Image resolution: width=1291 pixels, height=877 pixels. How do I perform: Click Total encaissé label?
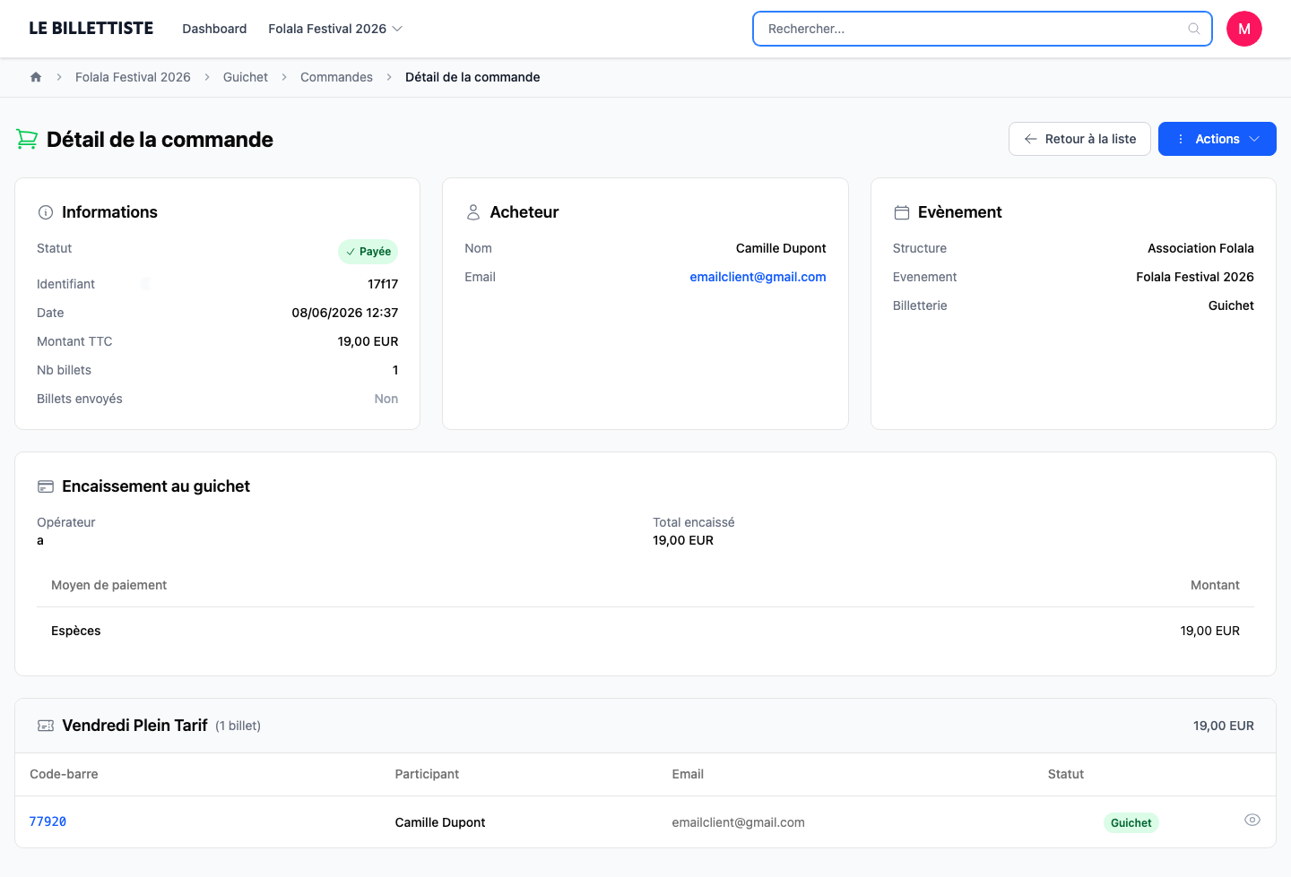[x=694, y=522]
